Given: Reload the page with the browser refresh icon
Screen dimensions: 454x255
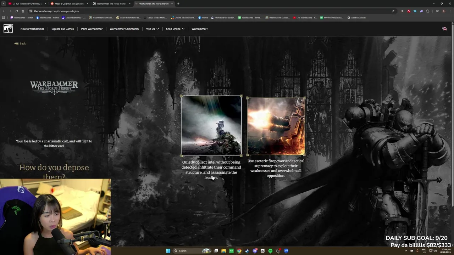Looking at the screenshot, I should [x=16, y=11].
